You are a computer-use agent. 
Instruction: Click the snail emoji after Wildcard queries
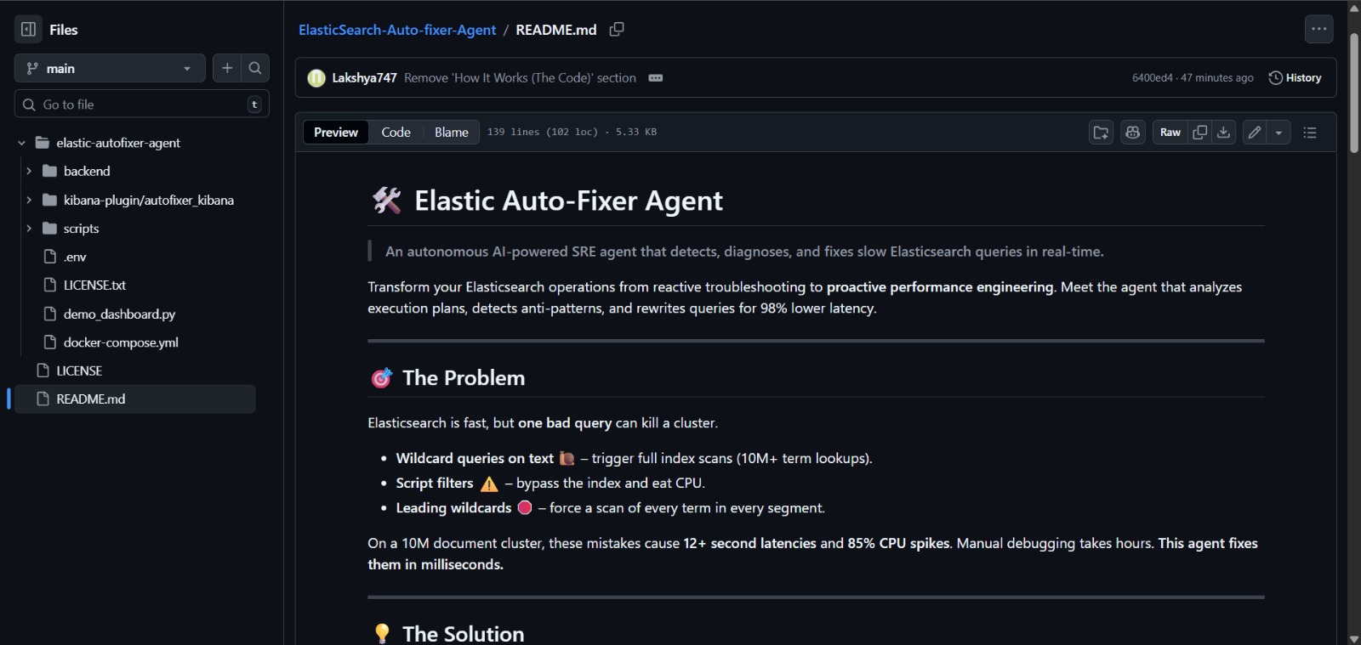(x=567, y=459)
